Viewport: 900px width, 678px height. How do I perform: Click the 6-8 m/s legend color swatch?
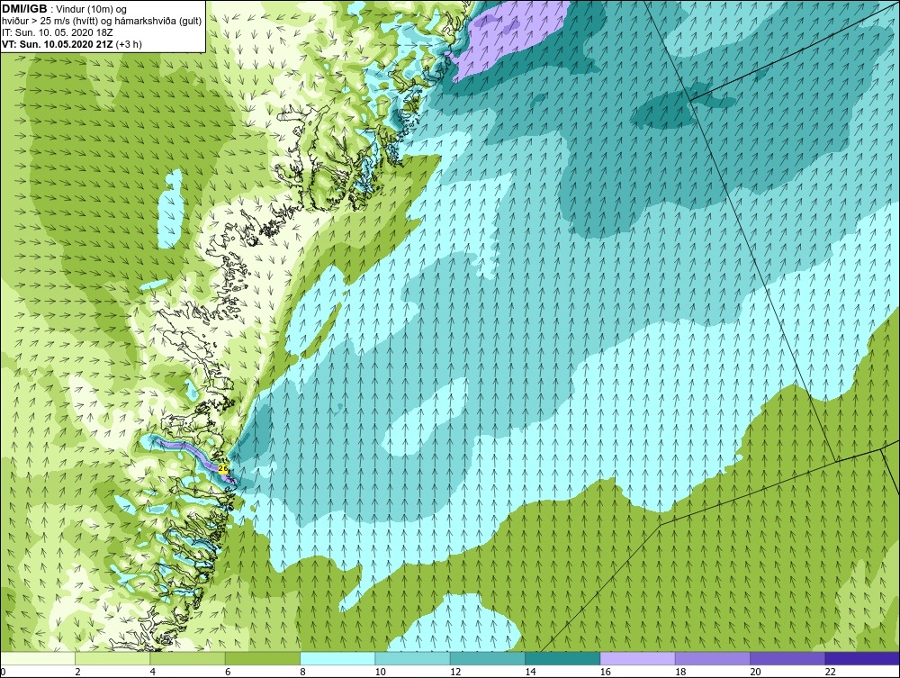point(262,658)
